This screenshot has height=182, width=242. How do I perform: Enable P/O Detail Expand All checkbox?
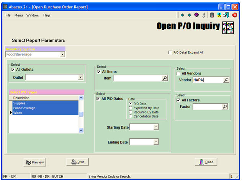pyautogui.click(x=170, y=52)
